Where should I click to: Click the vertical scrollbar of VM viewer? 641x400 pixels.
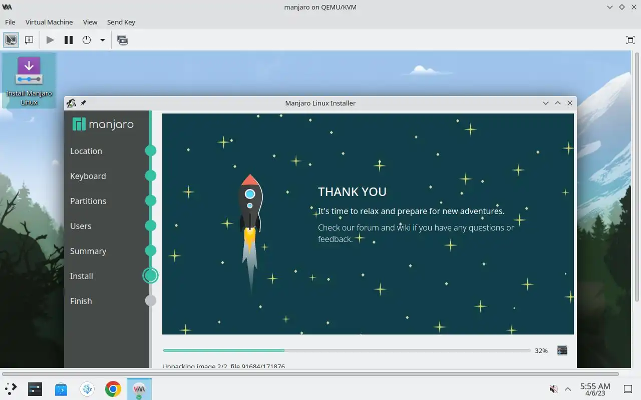tap(636, 176)
